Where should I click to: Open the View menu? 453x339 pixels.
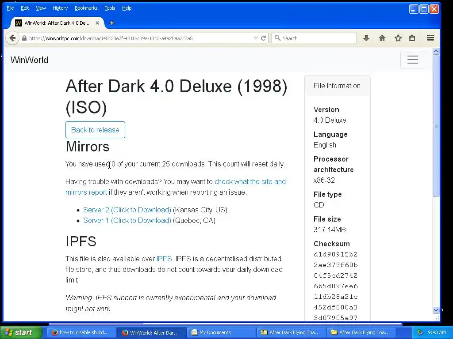41,8
